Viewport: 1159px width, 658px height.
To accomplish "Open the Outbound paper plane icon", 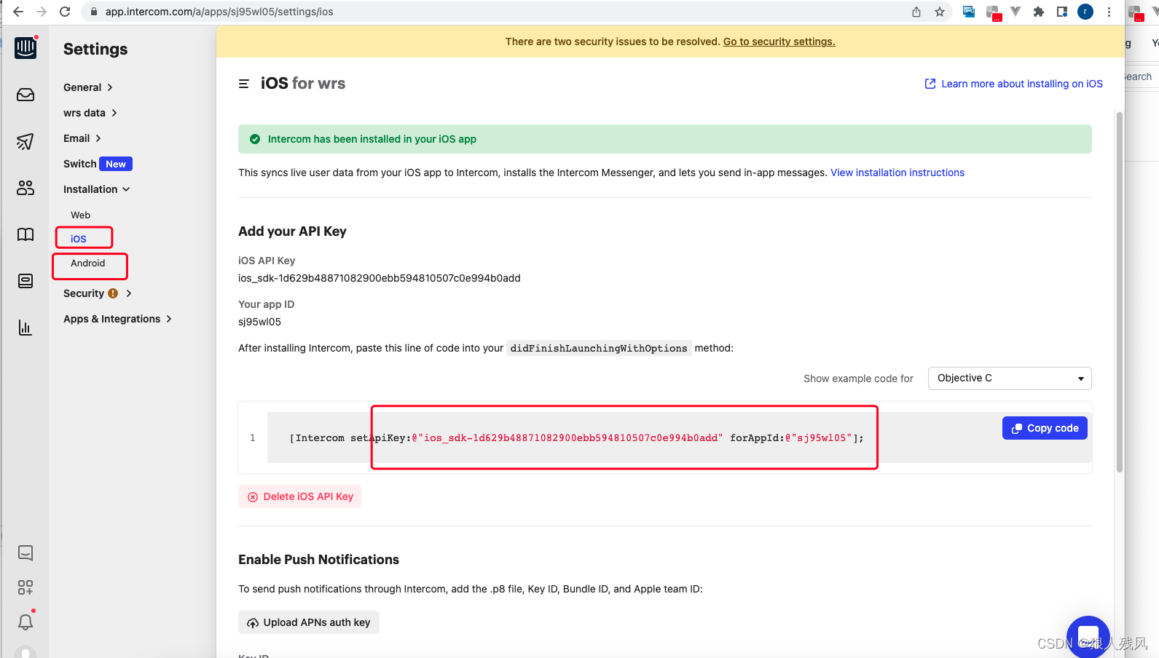I will coord(25,141).
